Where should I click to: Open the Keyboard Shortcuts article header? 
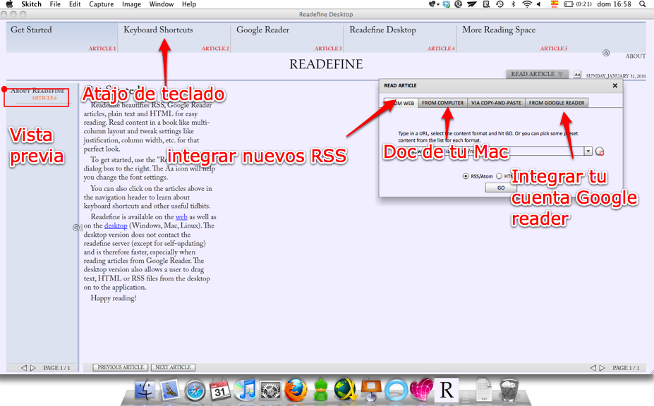click(x=174, y=38)
